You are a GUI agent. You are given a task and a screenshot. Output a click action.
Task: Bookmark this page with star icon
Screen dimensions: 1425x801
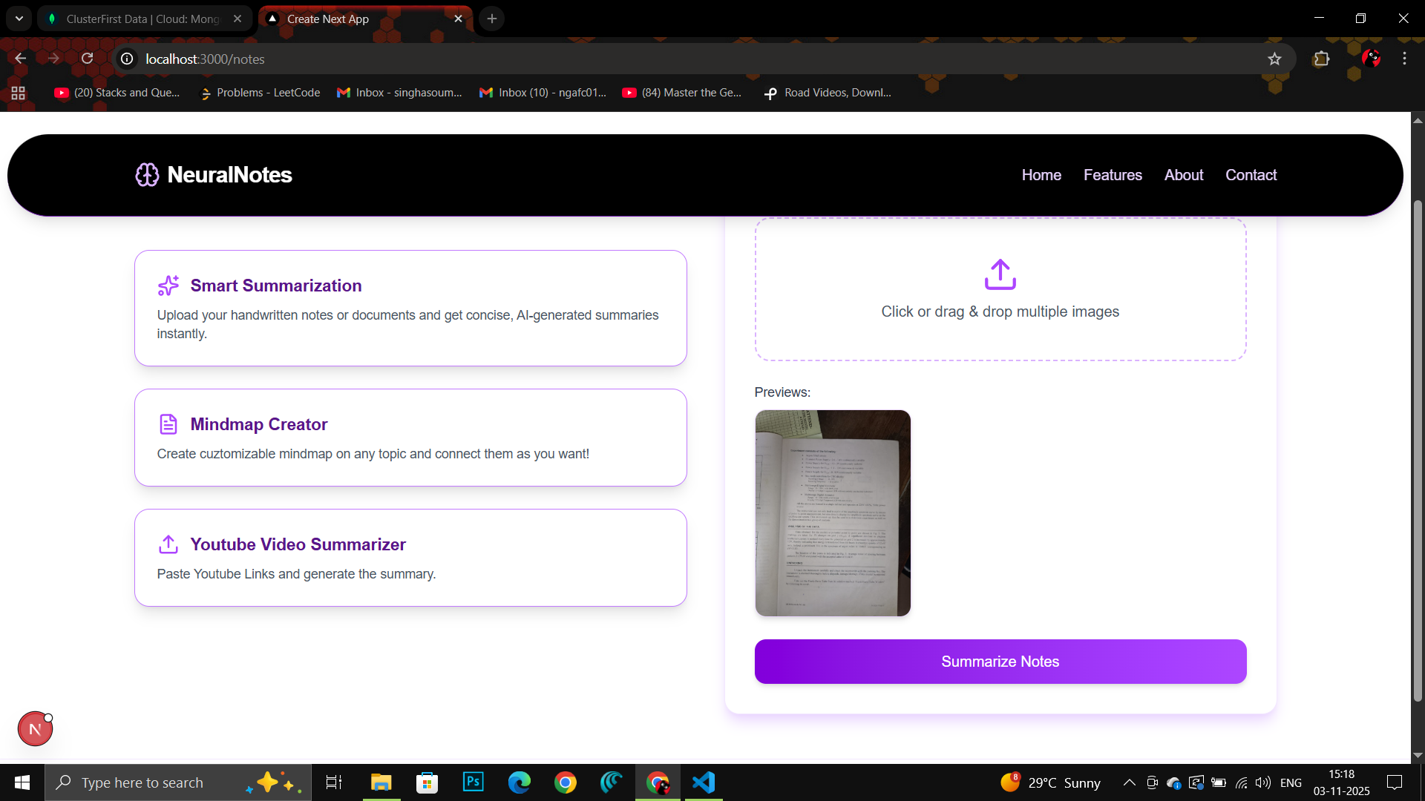click(x=1274, y=59)
